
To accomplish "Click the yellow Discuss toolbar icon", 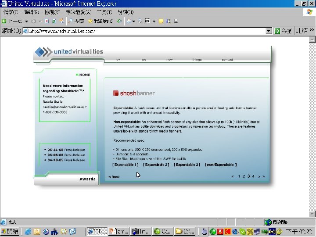I will [x=161, y=21].
